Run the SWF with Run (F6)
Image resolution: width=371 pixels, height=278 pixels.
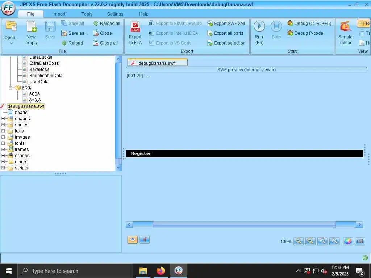click(259, 33)
